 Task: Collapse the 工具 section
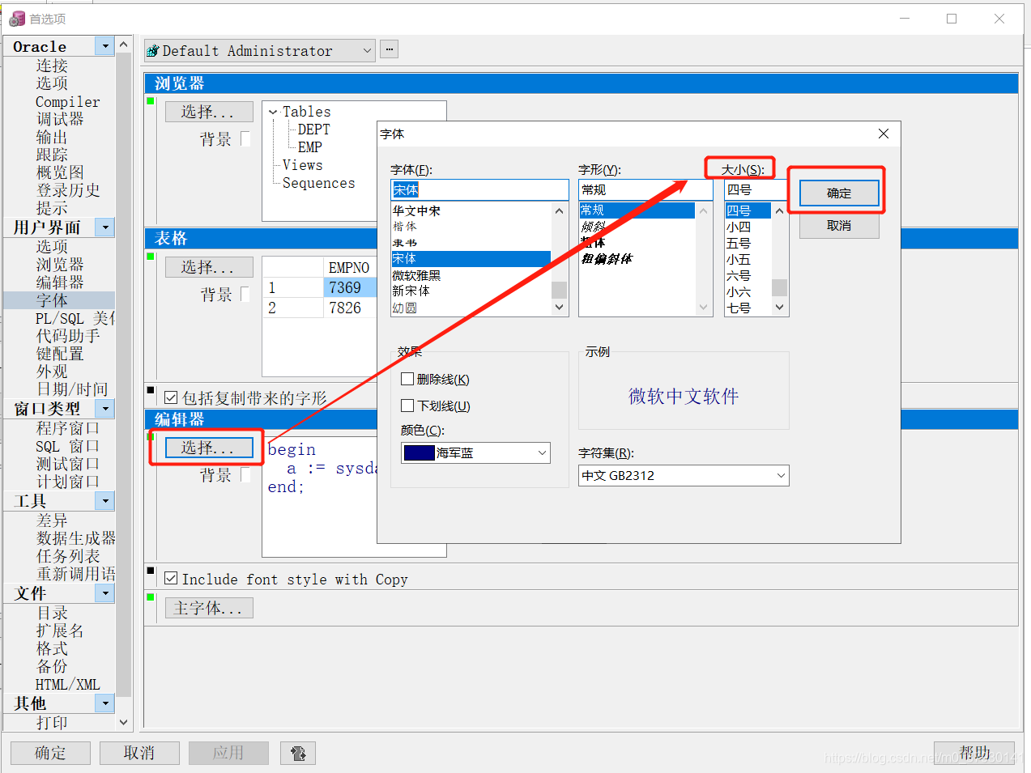click(x=105, y=501)
